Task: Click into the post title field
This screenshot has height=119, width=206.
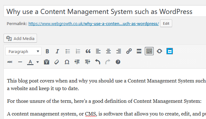Action: tap(105, 11)
